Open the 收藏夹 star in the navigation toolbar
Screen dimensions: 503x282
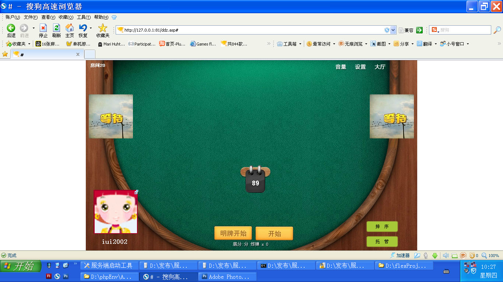[x=103, y=30]
